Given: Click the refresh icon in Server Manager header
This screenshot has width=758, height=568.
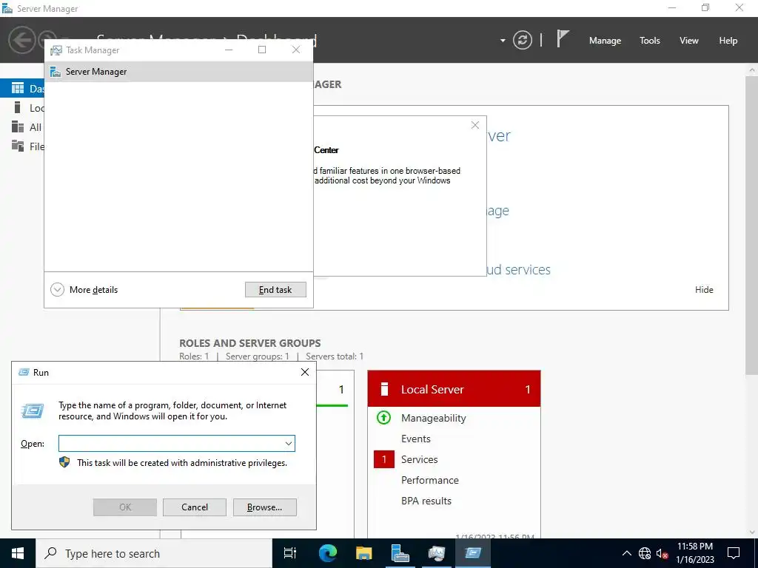Looking at the screenshot, I should (522, 40).
